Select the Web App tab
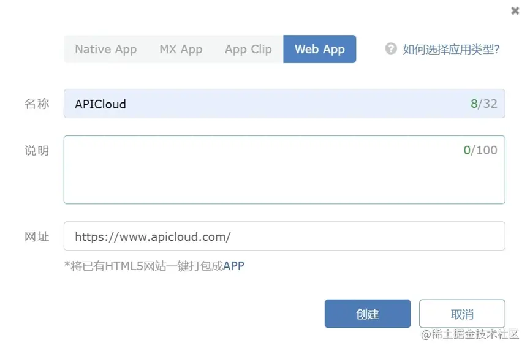Image resolution: width=530 pixels, height=351 pixels. (x=319, y=49)
